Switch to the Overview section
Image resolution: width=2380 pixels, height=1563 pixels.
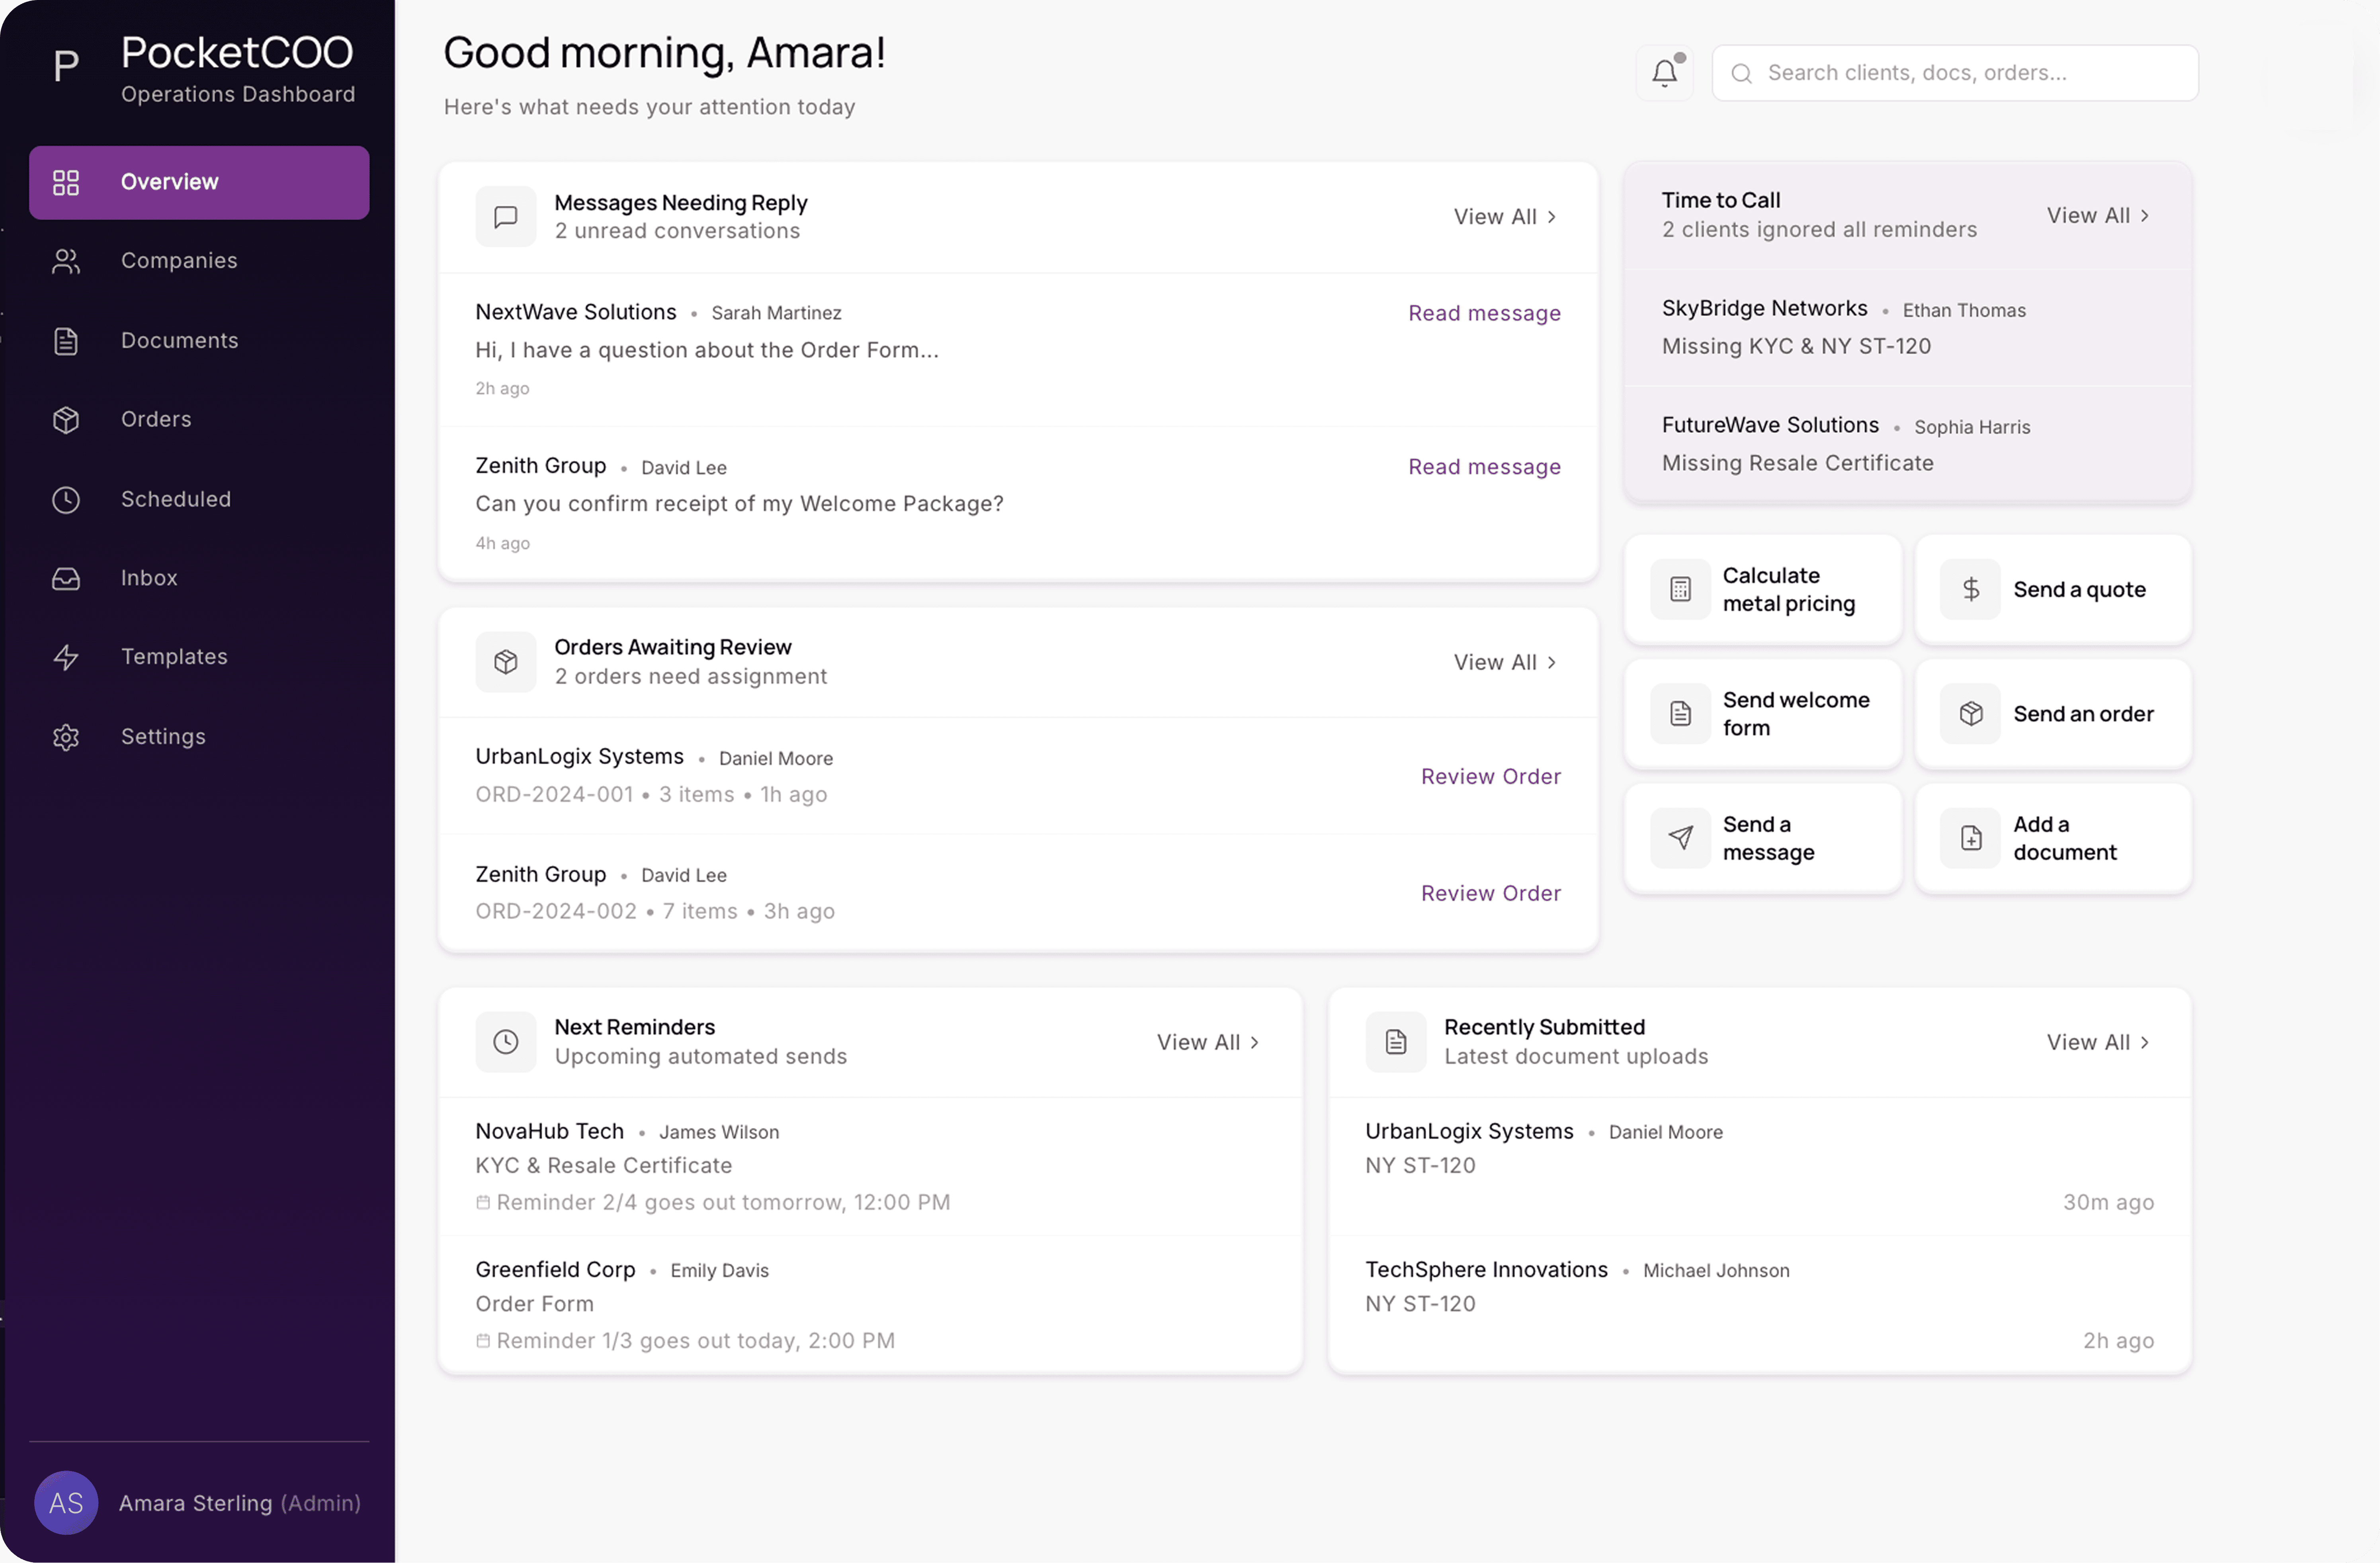[168, 181]
